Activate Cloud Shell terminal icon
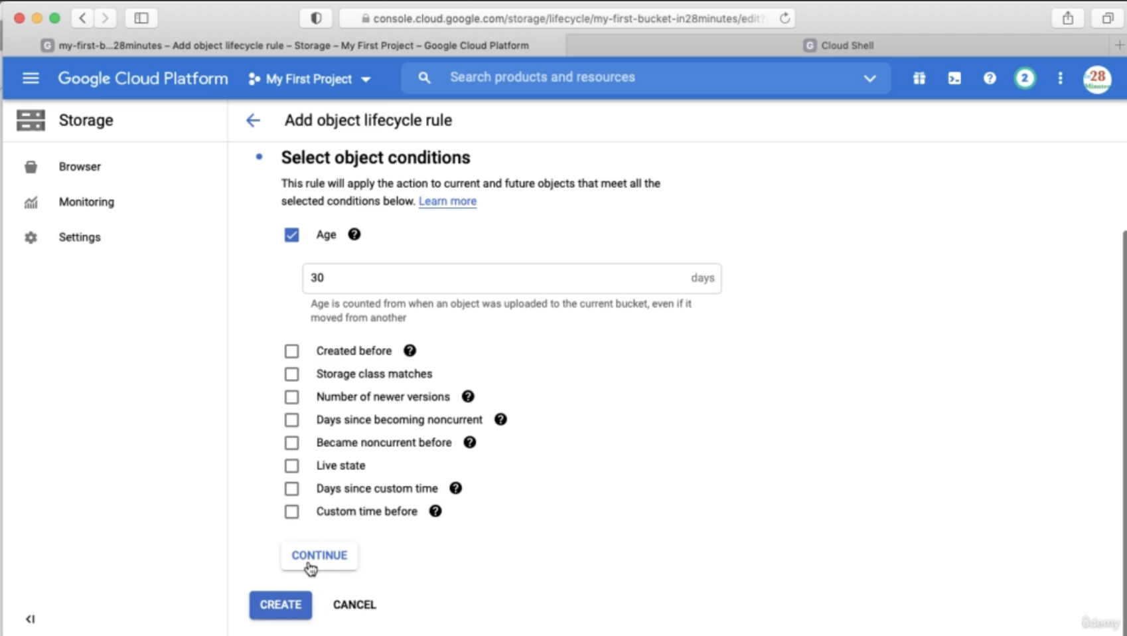1127x636 pixels. (954, 78)
